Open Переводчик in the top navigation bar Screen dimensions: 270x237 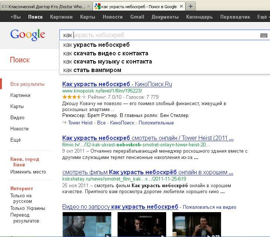point(235,17)
